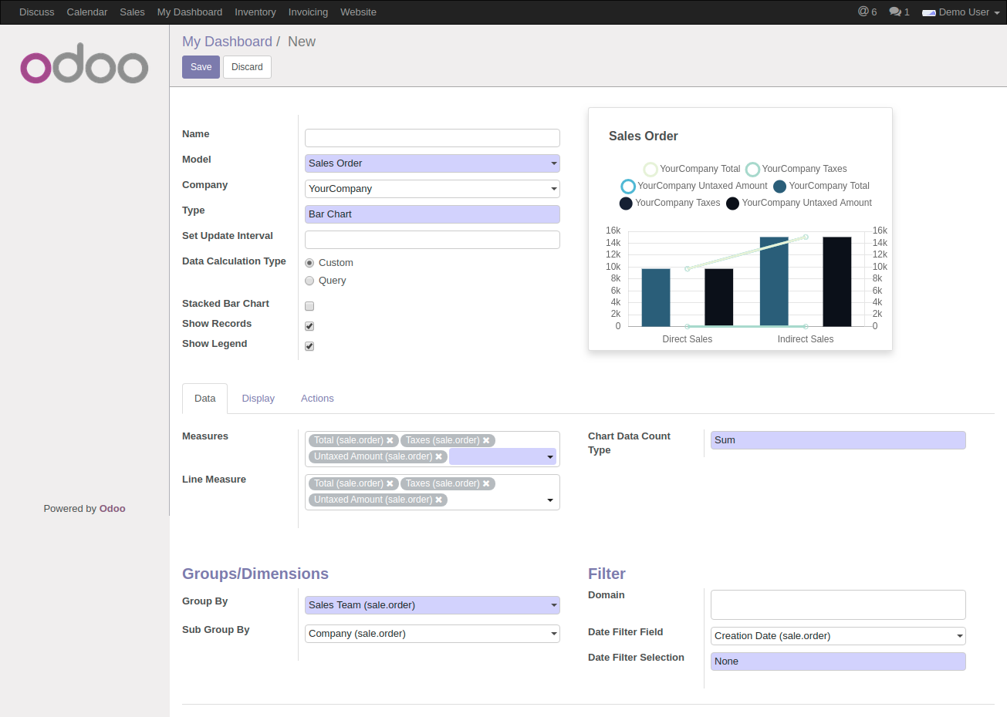Image resolution: width=1007 pixels, height=717 pixels.
Task: Open Date Filter Field dropdown
Action: click(x=838, y=636)
